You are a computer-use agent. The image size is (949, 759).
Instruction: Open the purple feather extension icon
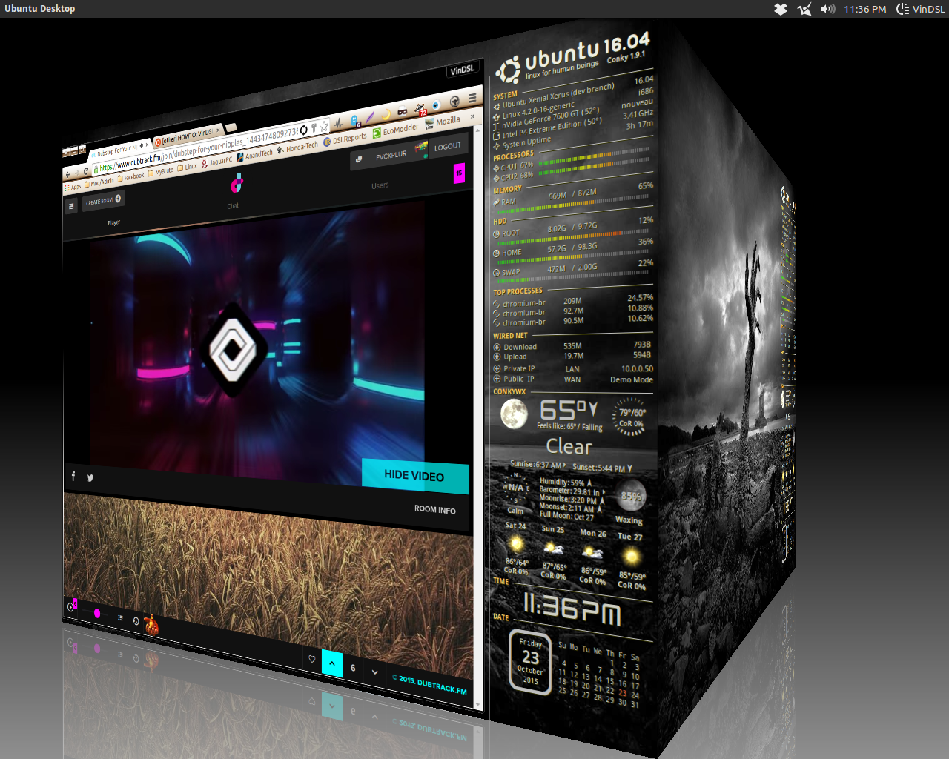tap(370, 116)
